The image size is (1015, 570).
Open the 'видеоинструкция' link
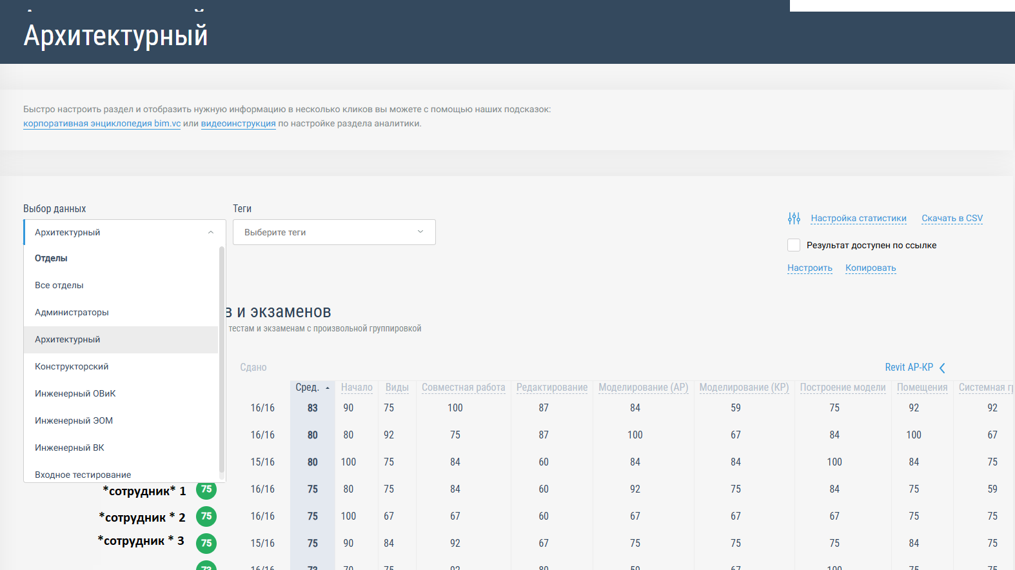point(238,124)
